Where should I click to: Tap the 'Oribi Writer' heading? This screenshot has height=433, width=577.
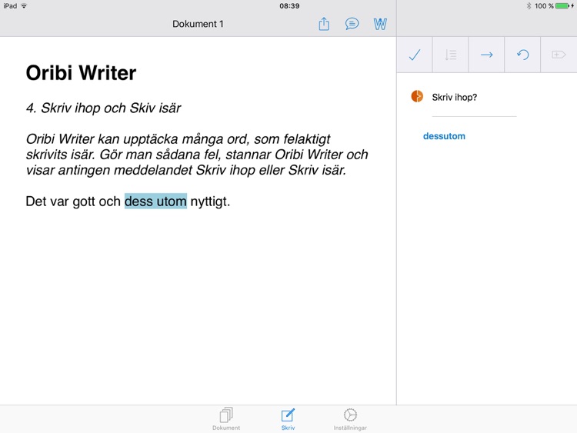81,73
